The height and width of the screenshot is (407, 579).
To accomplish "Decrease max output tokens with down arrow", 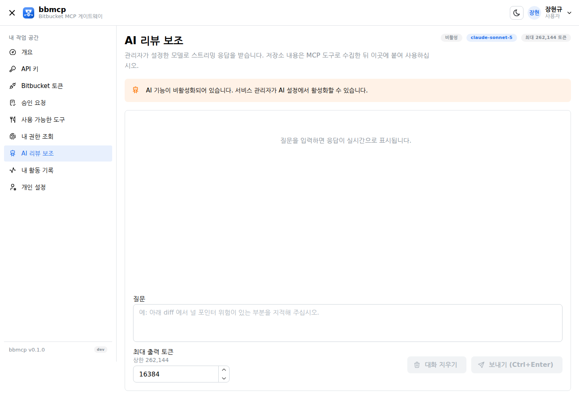I will [x=224, y=378].
